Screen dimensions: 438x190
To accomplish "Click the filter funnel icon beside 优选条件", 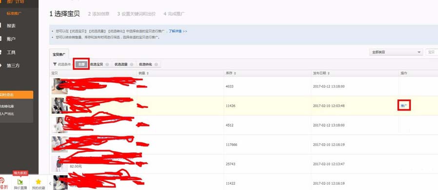I will tap(55, 64).
